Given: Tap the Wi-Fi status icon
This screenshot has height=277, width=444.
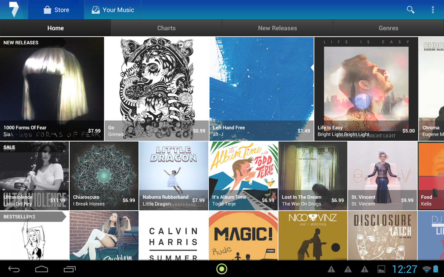Looking at the screenshot, I should (427, 269).
